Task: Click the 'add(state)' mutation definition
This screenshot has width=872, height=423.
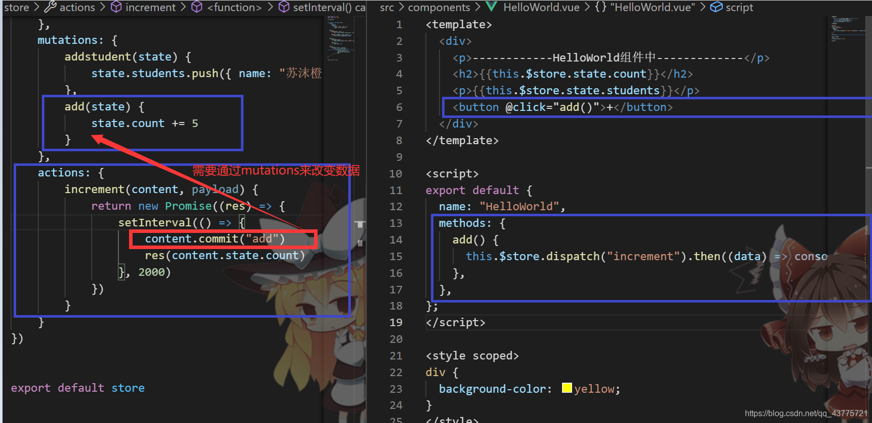Action: point(98,106)
